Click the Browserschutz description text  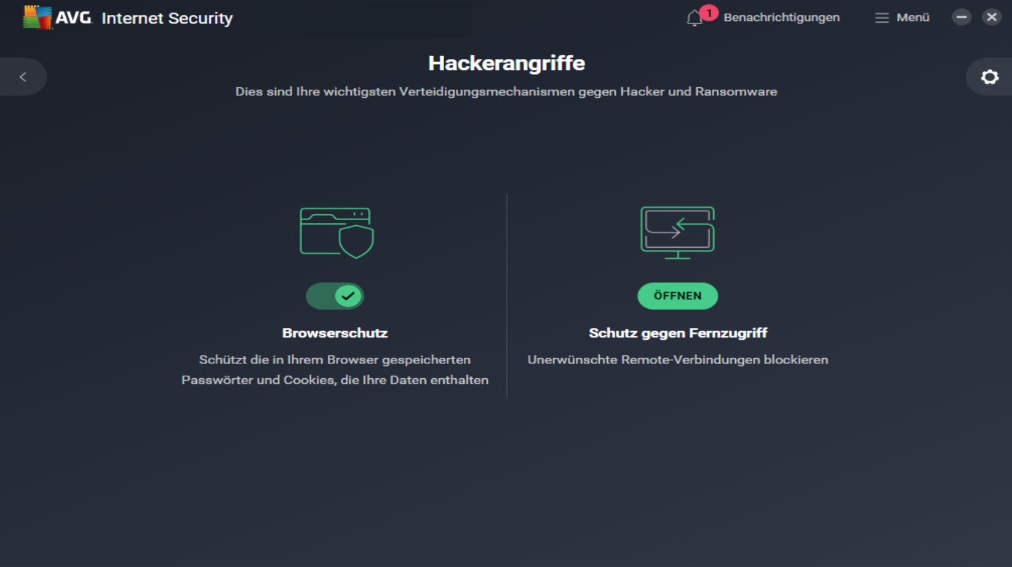pos(335,370)
